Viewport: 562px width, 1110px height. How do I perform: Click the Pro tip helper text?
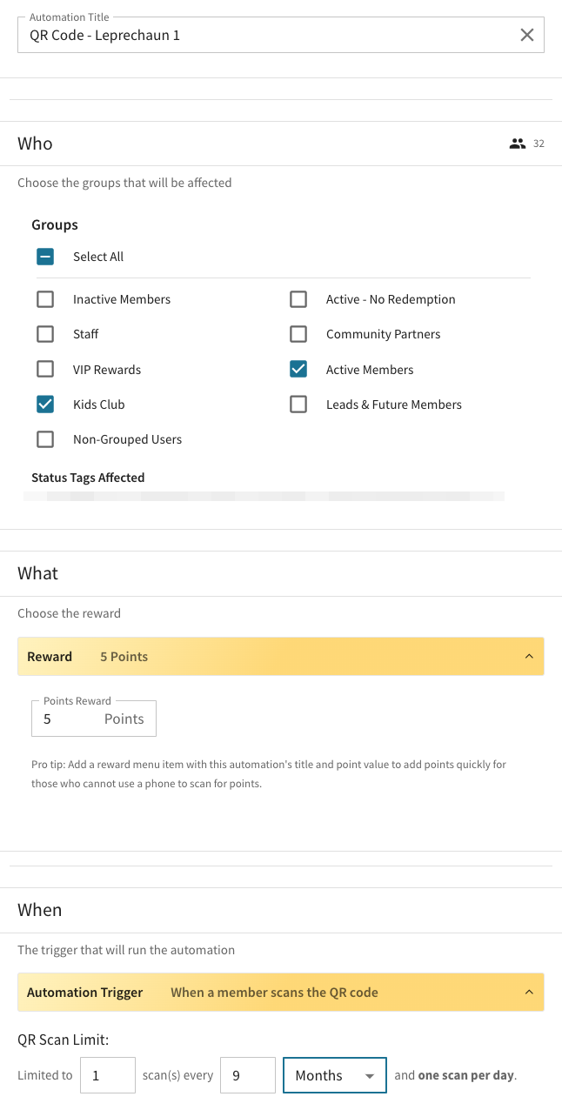(269, 773)
